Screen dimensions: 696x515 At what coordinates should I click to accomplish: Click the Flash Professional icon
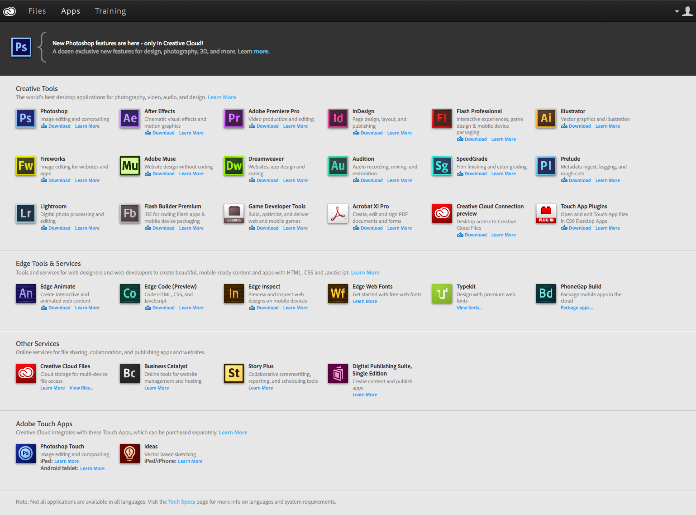click(x=442, y=118)
